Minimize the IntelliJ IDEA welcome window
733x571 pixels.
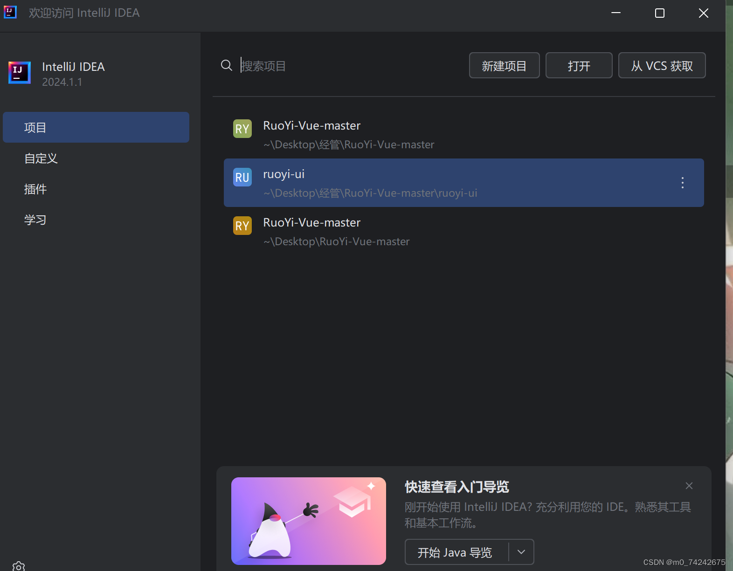tap(616, 13)
